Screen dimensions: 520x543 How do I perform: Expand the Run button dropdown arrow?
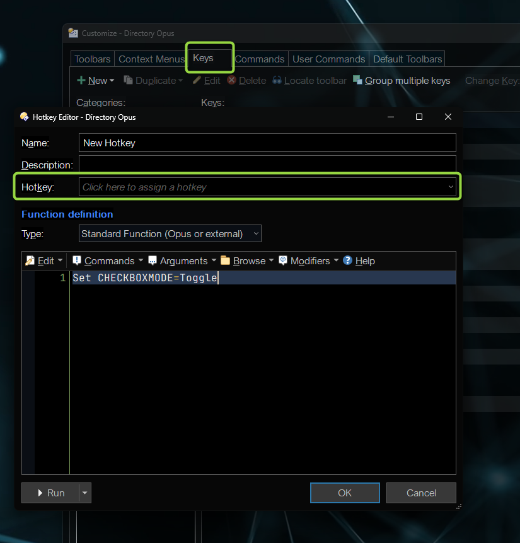coord(85,493)
